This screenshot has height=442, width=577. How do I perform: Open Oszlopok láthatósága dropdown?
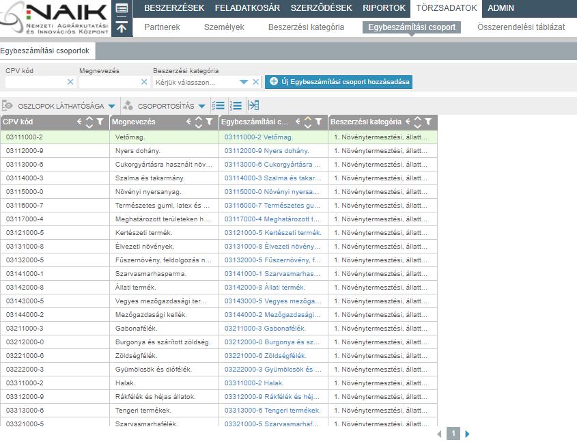coord(66,106)
